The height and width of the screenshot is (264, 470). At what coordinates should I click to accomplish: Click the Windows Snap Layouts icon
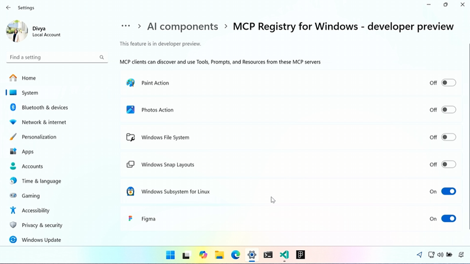tap(130, 165)
